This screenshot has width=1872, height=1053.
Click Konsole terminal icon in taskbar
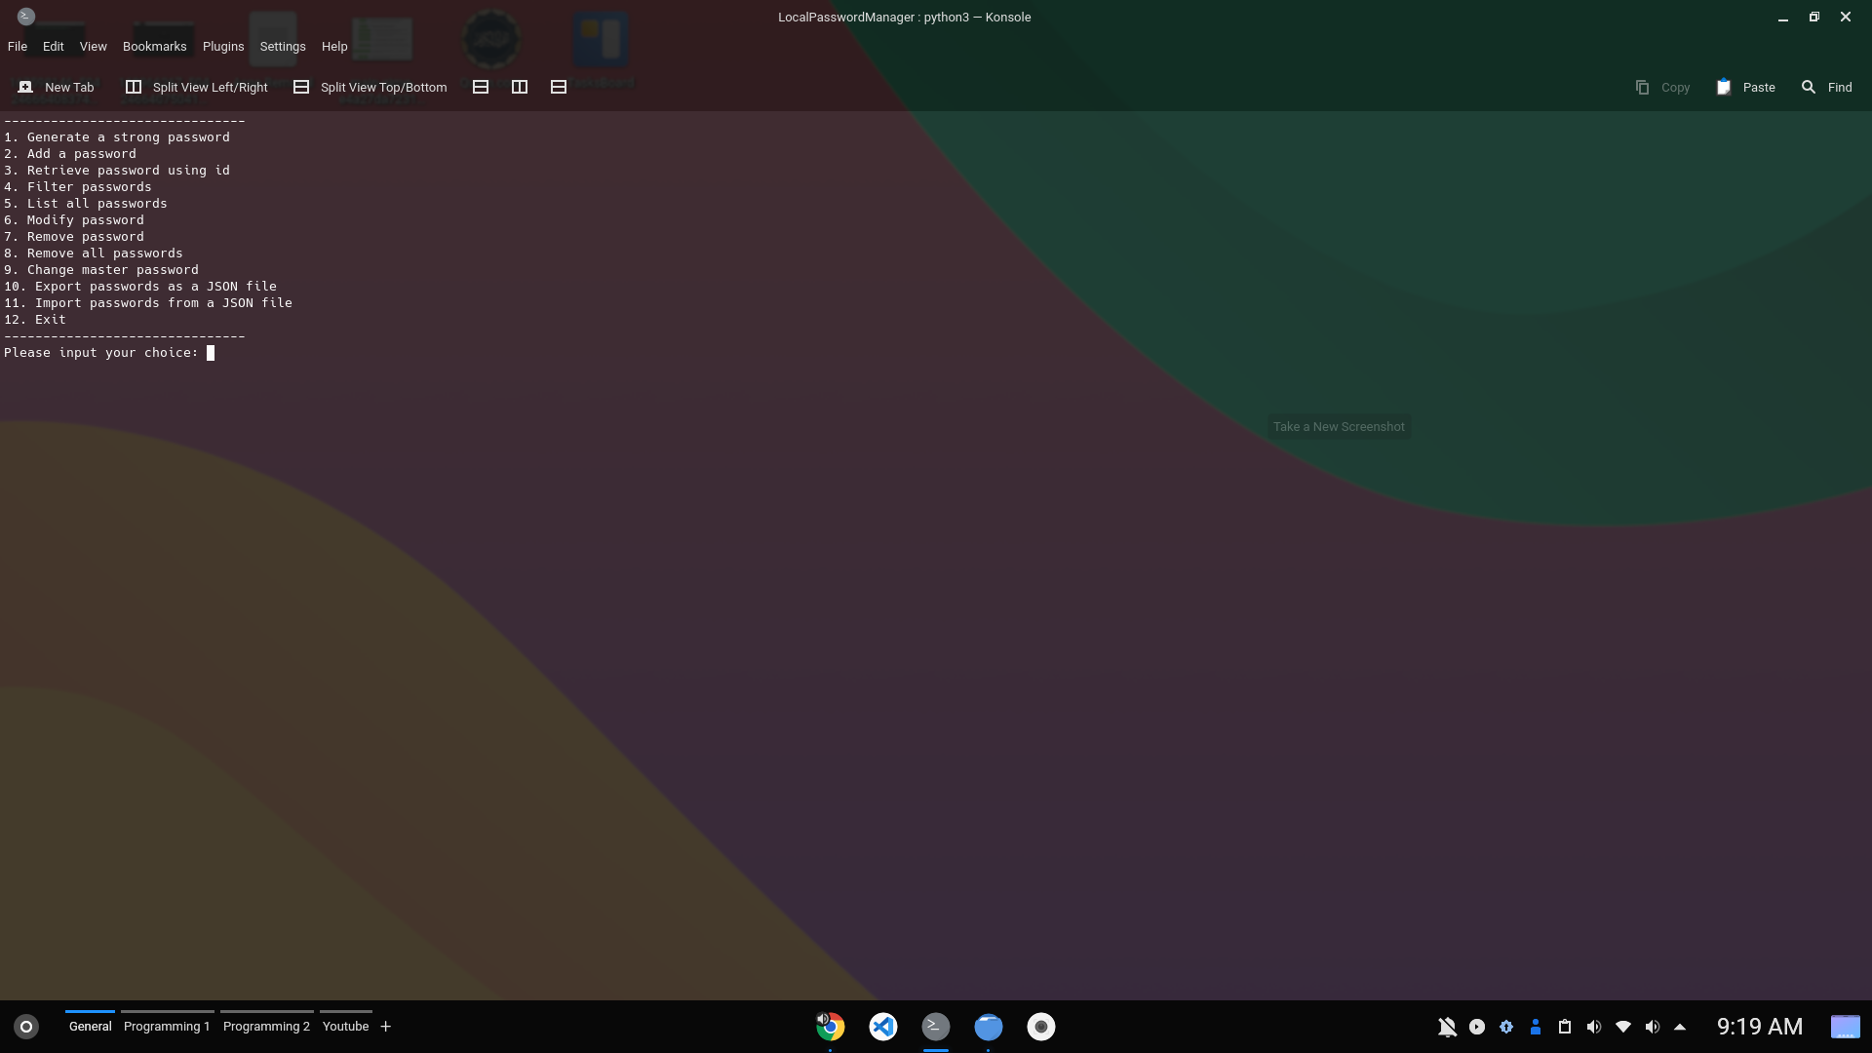pyautogui.click(x=935, y=1027)
